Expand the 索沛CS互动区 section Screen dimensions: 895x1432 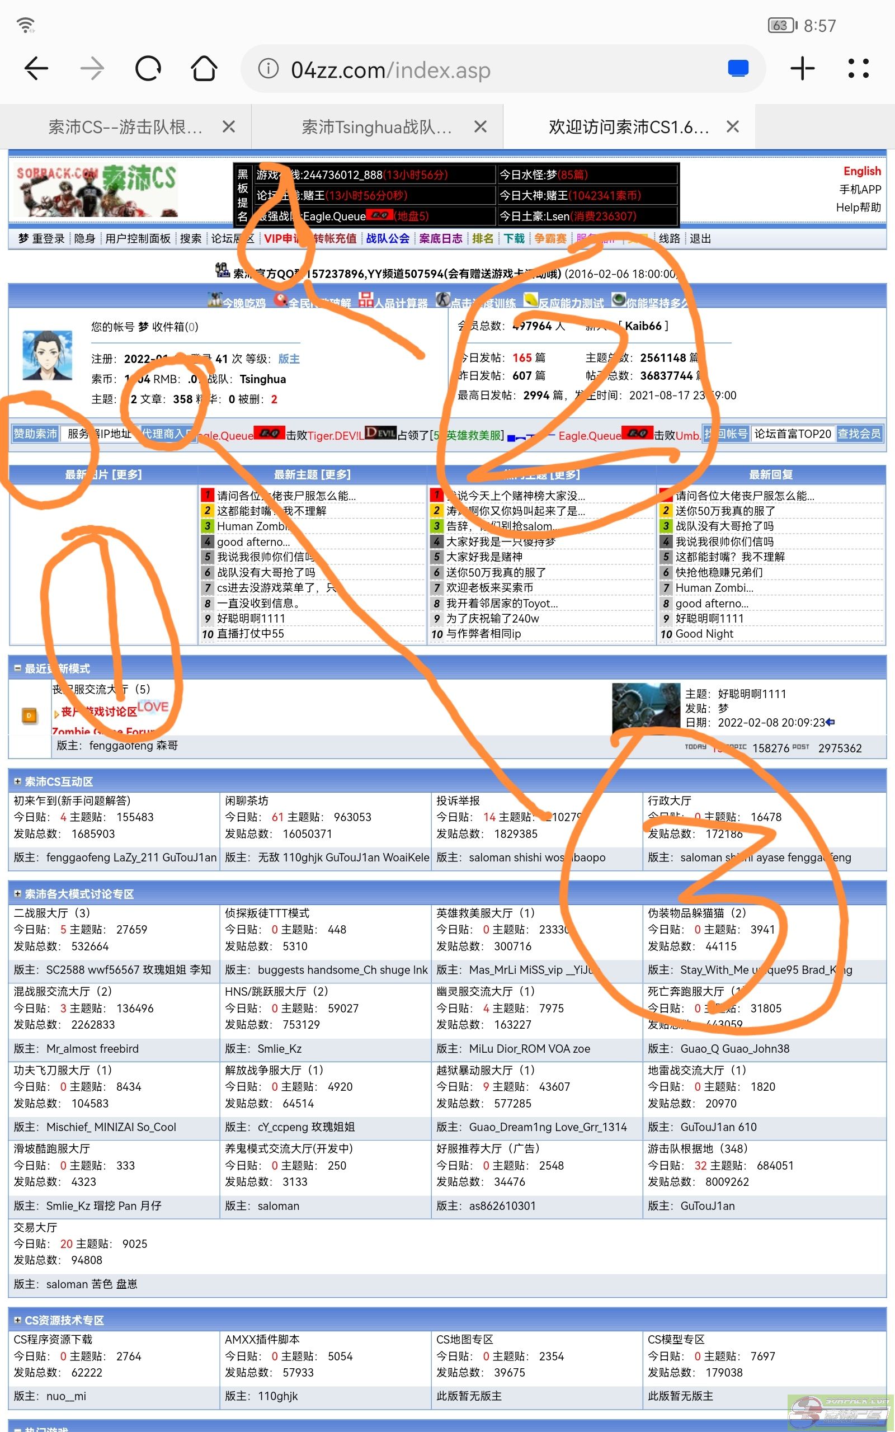click(x=18, y=781)
